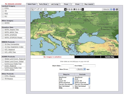Image resolution: width=125 pixels, height=96 pixels.
Task: Enable the ETM+ dataset checkbox
Action: tap(3, 8)
